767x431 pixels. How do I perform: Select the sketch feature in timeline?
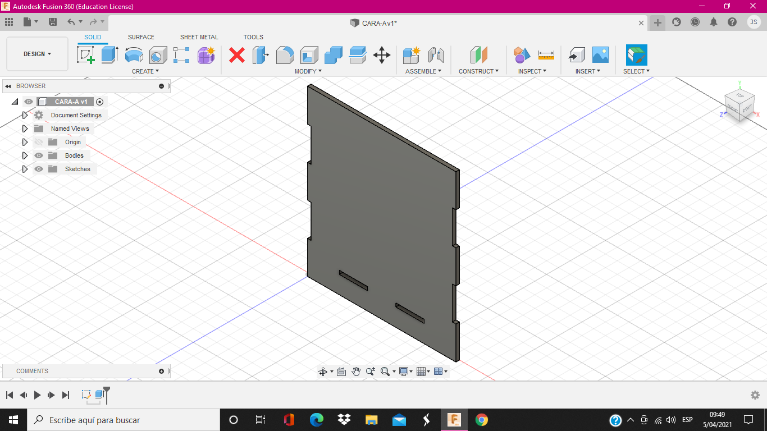coord(86,395)
